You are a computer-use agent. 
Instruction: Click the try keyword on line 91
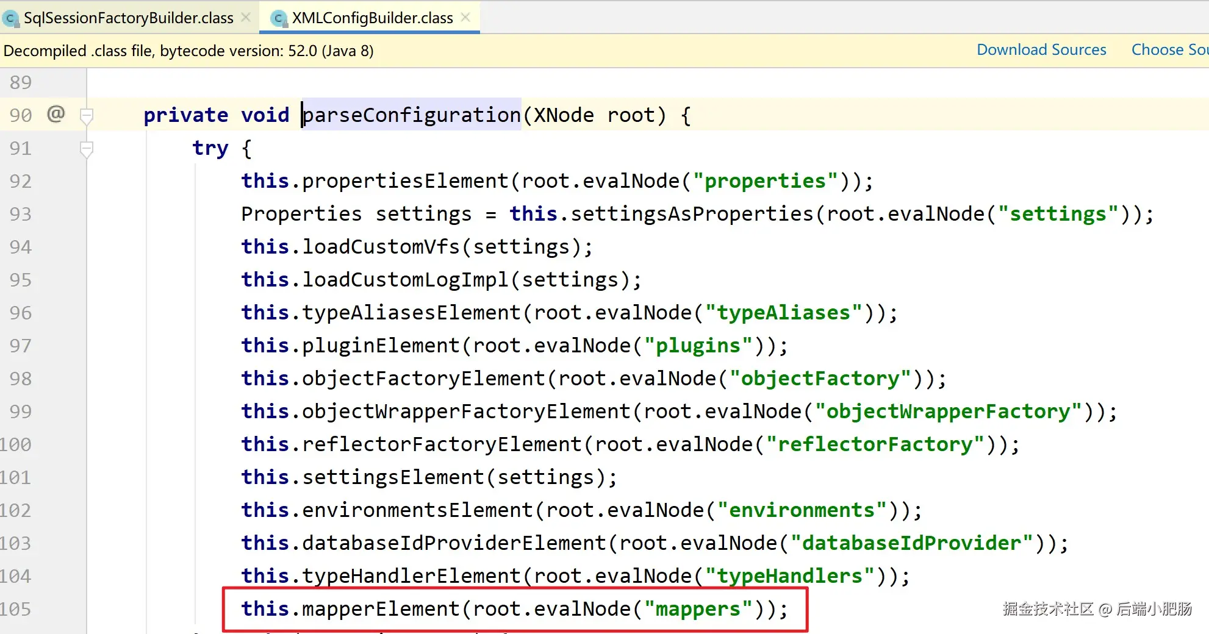210,148
